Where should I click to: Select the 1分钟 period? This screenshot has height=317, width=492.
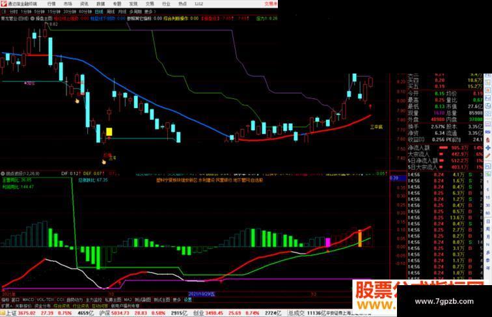pyautogui.click(x=26, y=12)
